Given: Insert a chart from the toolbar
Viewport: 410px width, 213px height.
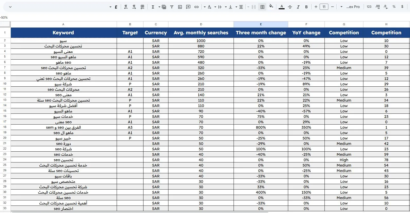Looking at the screenshot, I should click(180, 7).
